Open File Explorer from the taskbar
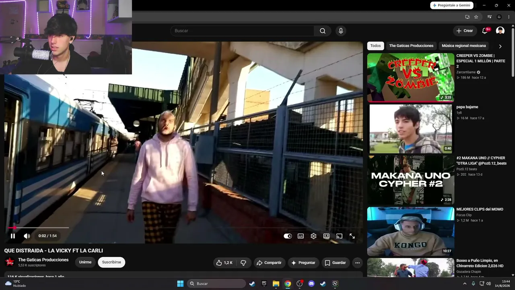Image resolution: width=515 pixels, height=290 pixels. 276,284
